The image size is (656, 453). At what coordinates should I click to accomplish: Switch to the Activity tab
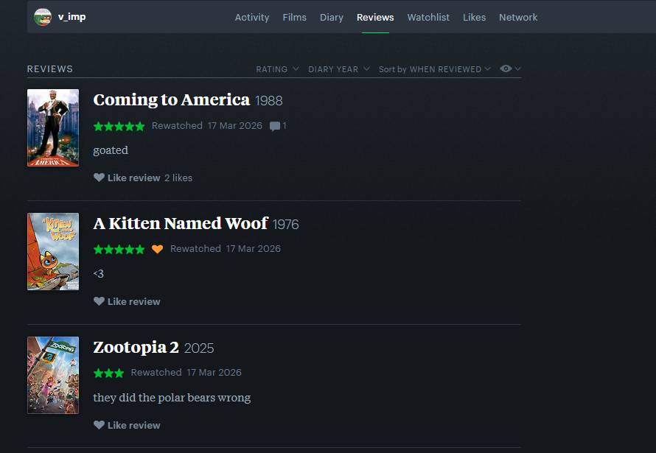(252, 18)
